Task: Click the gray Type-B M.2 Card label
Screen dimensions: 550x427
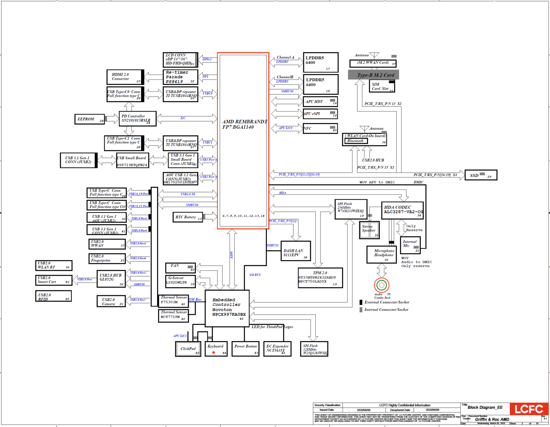Action: [x=374, y=75]
